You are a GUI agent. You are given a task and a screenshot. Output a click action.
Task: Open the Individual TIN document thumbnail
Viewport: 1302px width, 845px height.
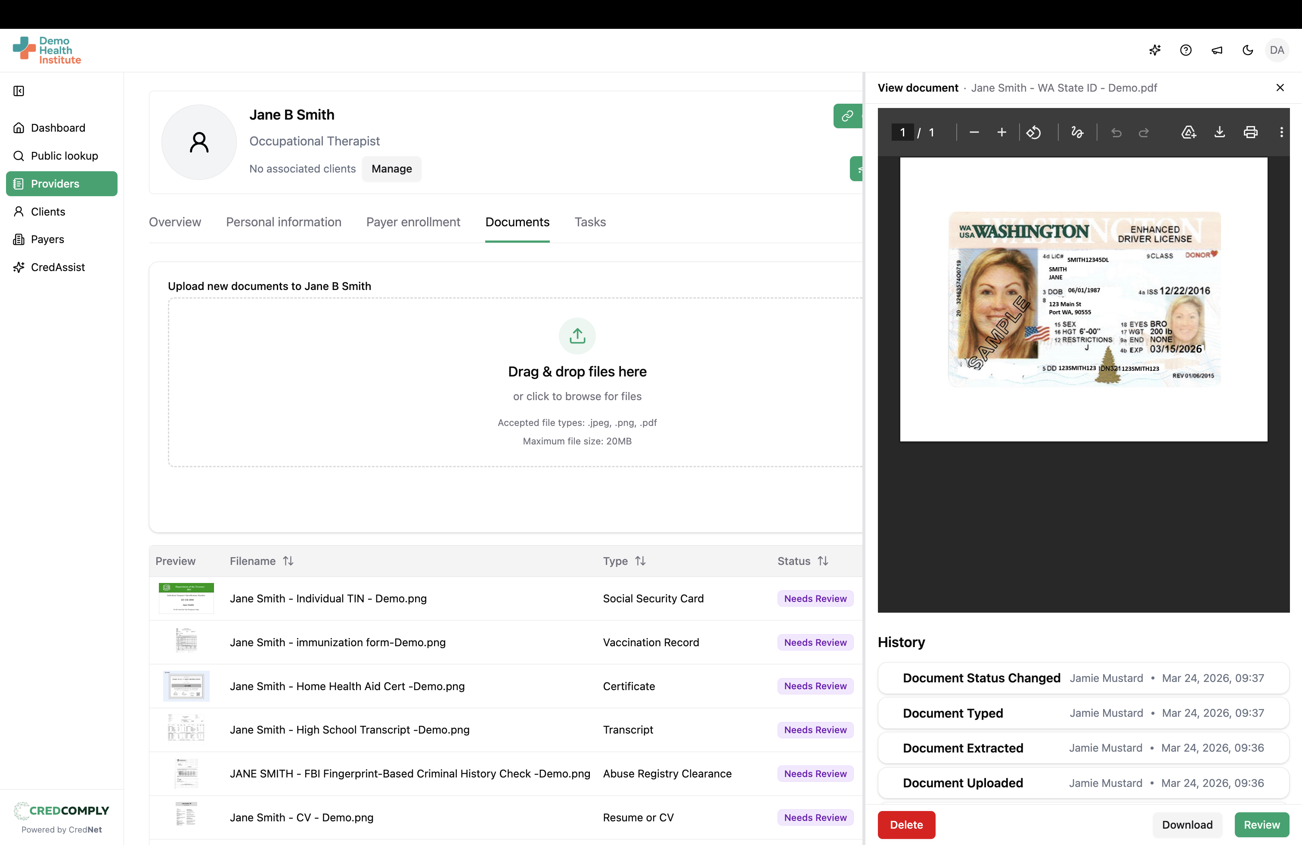[186, 598]
